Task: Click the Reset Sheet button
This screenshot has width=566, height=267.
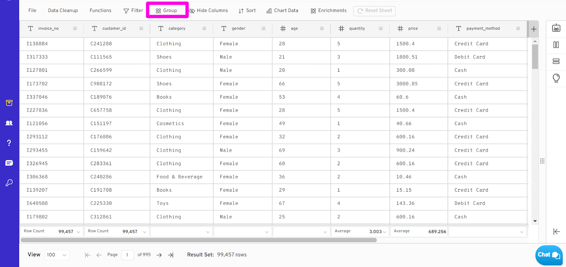Action: coord(374,11)
